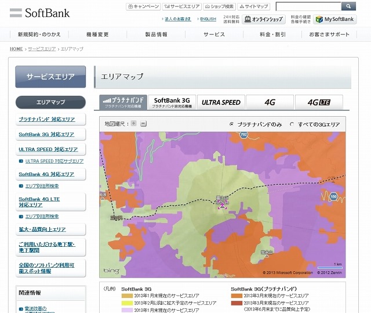Switch to 4G LTE tab

click(319, 102)
